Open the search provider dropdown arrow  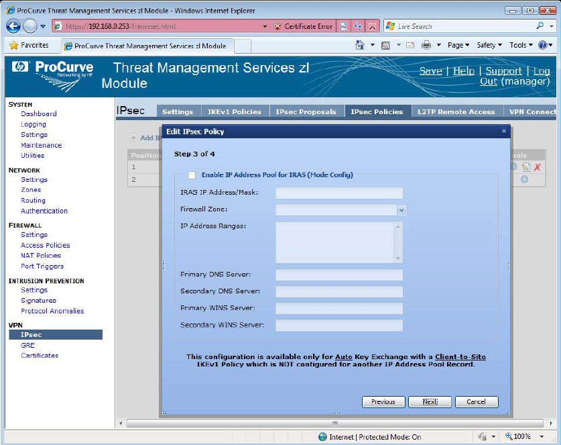(x=552, y=26)
